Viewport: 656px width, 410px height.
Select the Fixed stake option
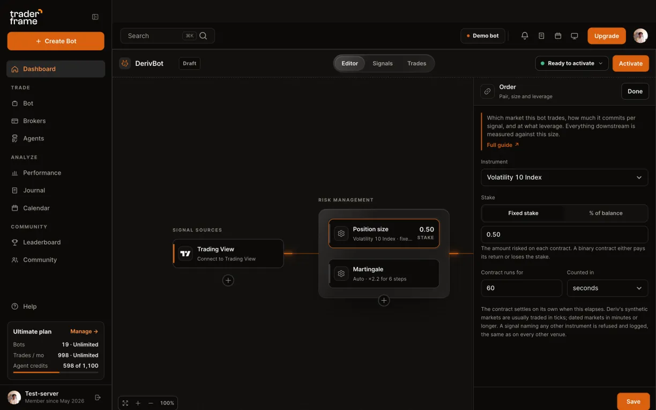tap(523, 213)
